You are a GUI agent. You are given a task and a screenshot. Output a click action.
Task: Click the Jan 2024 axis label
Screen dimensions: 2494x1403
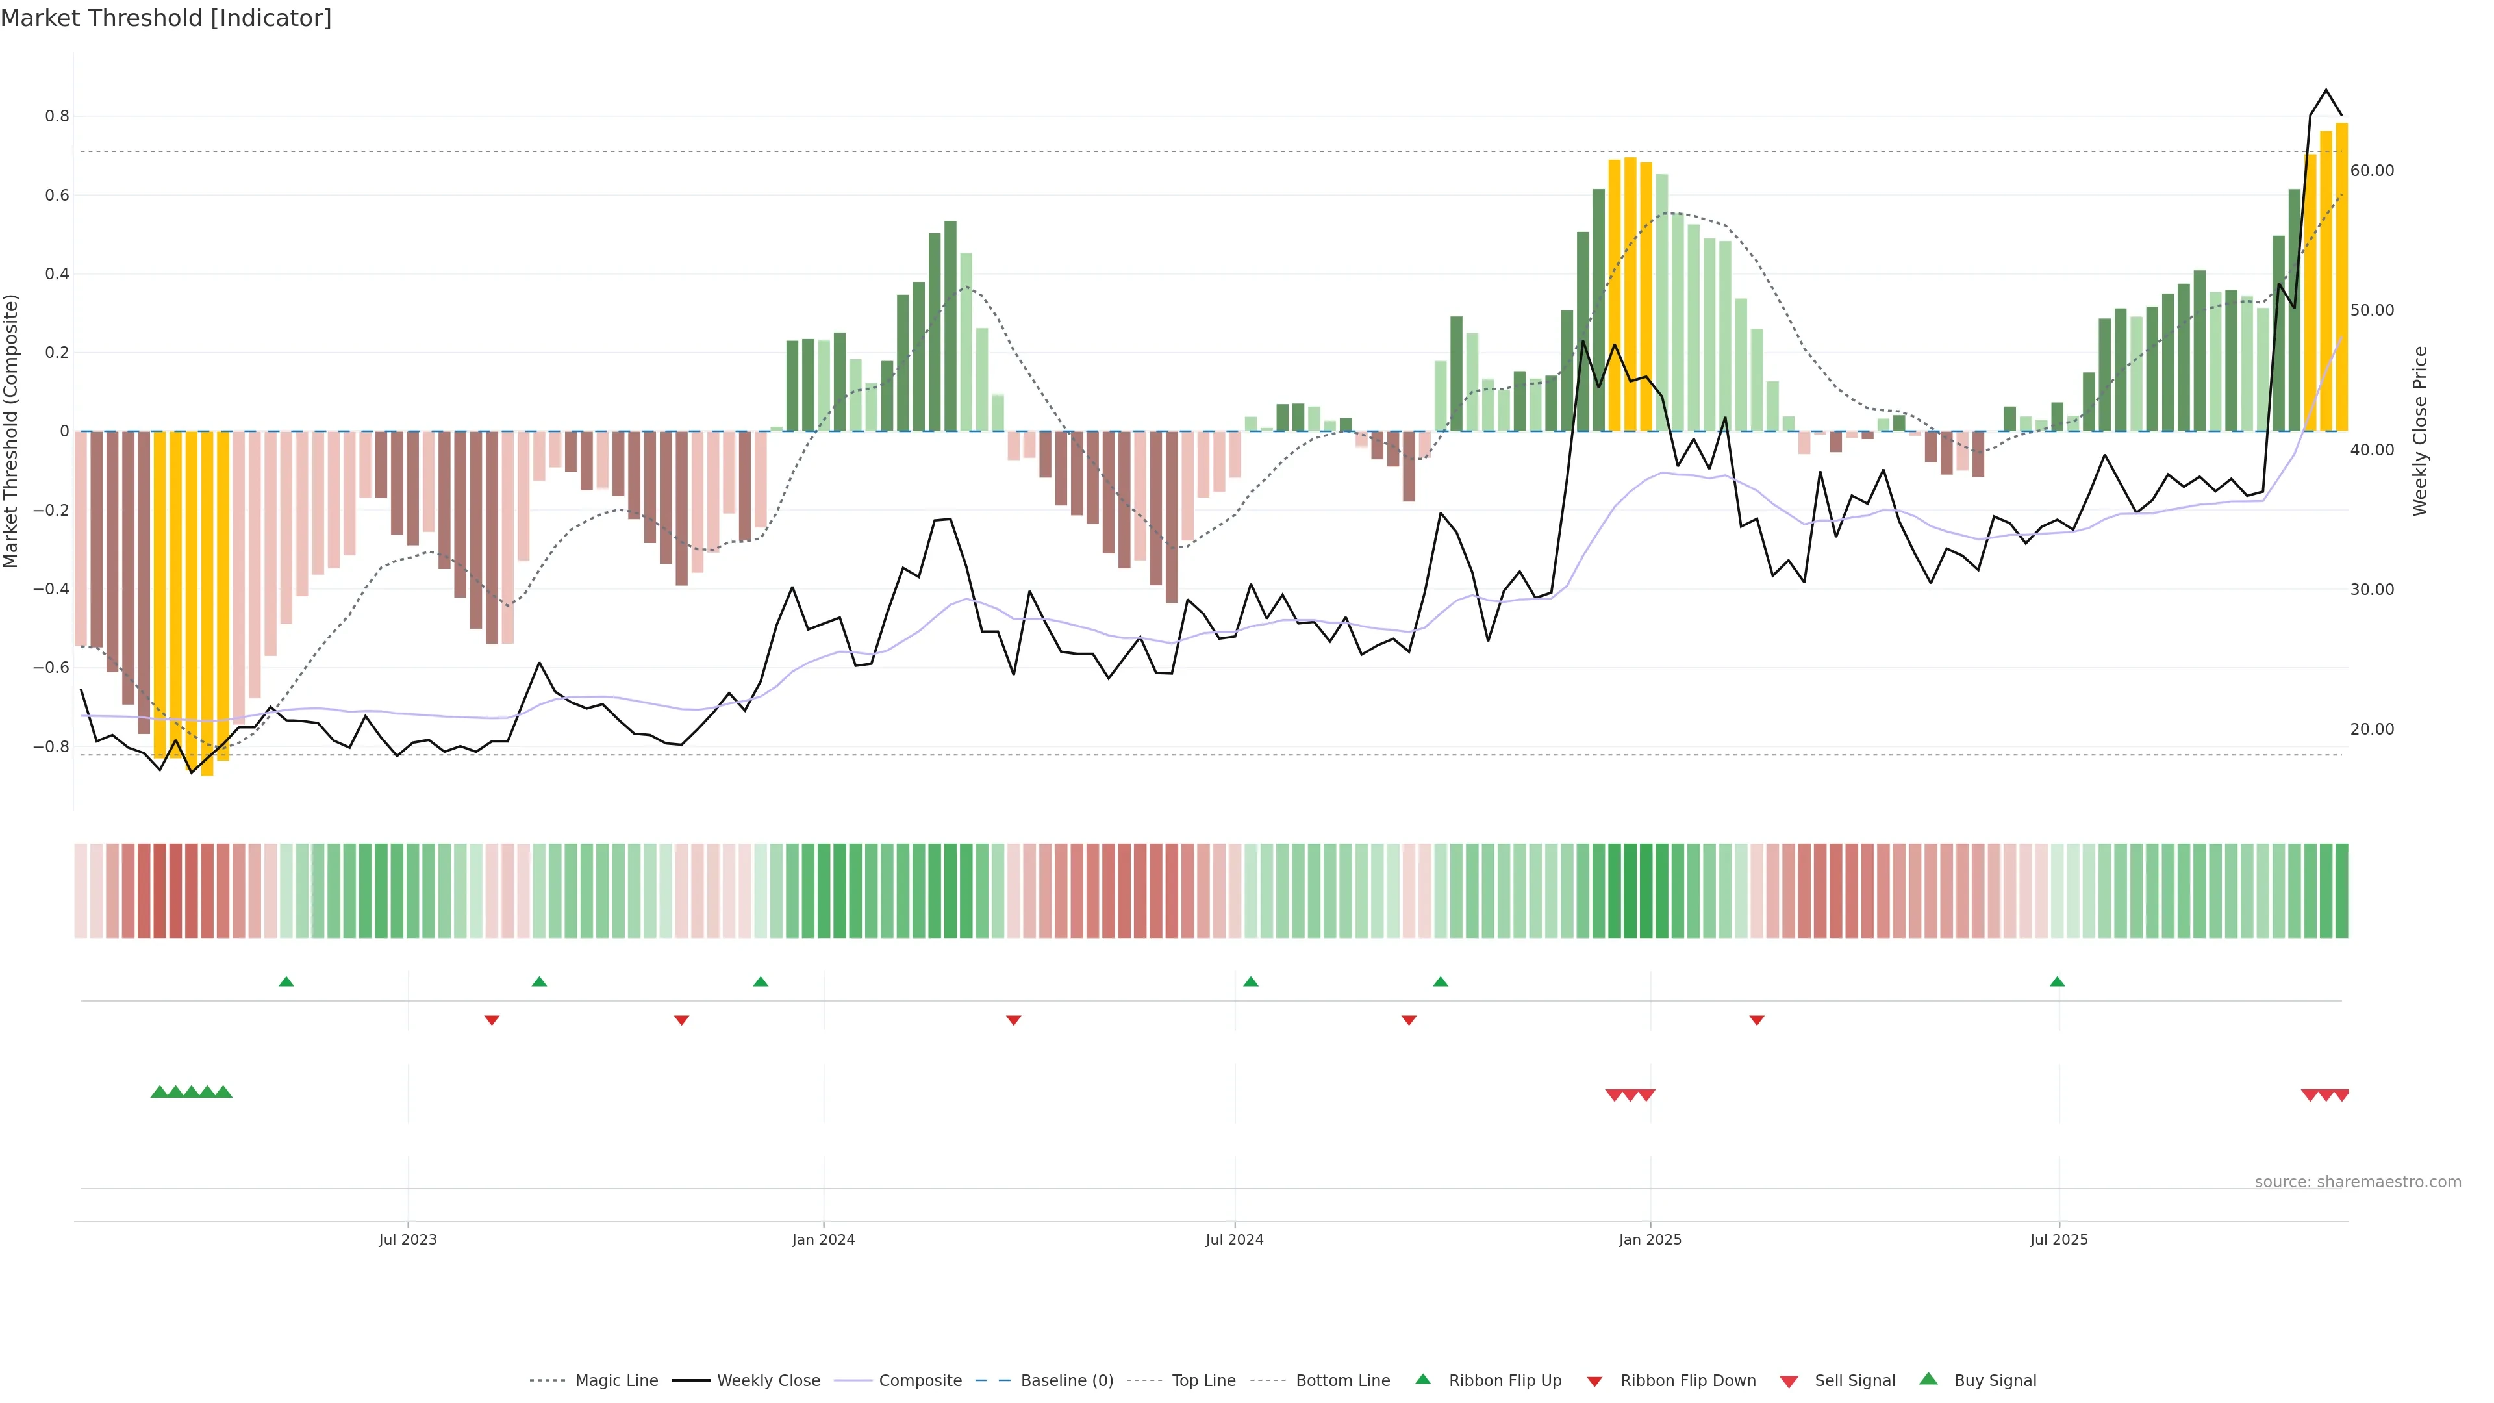click(823, 1239)
